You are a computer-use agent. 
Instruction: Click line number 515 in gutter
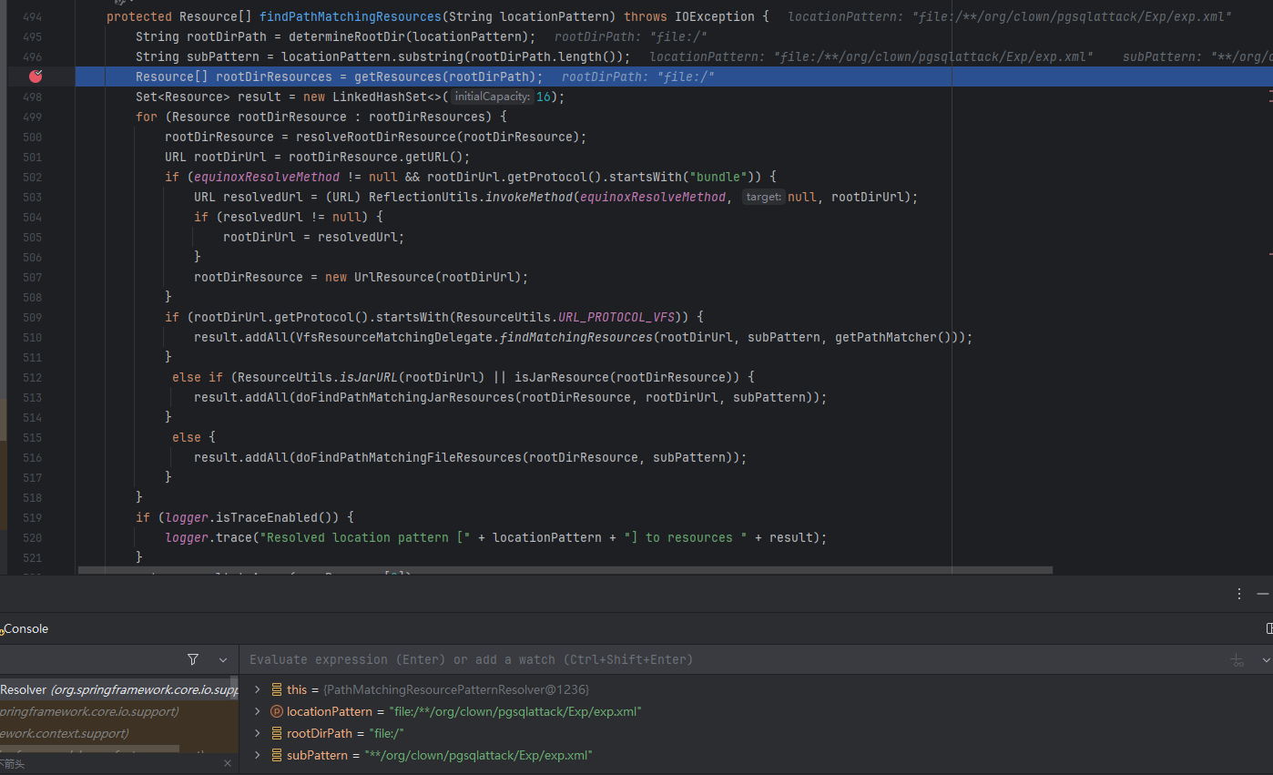coord(32,437)
